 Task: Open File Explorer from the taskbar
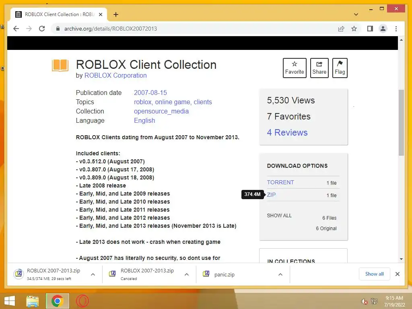click(33, 301)
